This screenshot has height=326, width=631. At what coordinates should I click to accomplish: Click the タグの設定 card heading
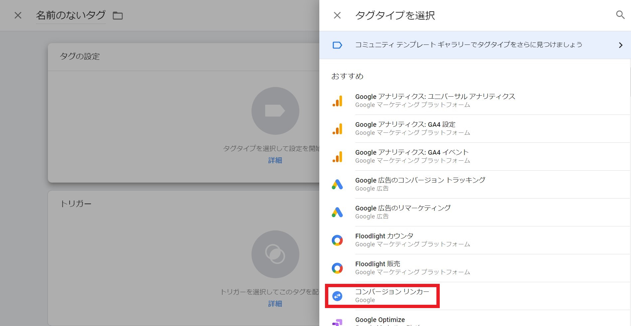point(80,56)
